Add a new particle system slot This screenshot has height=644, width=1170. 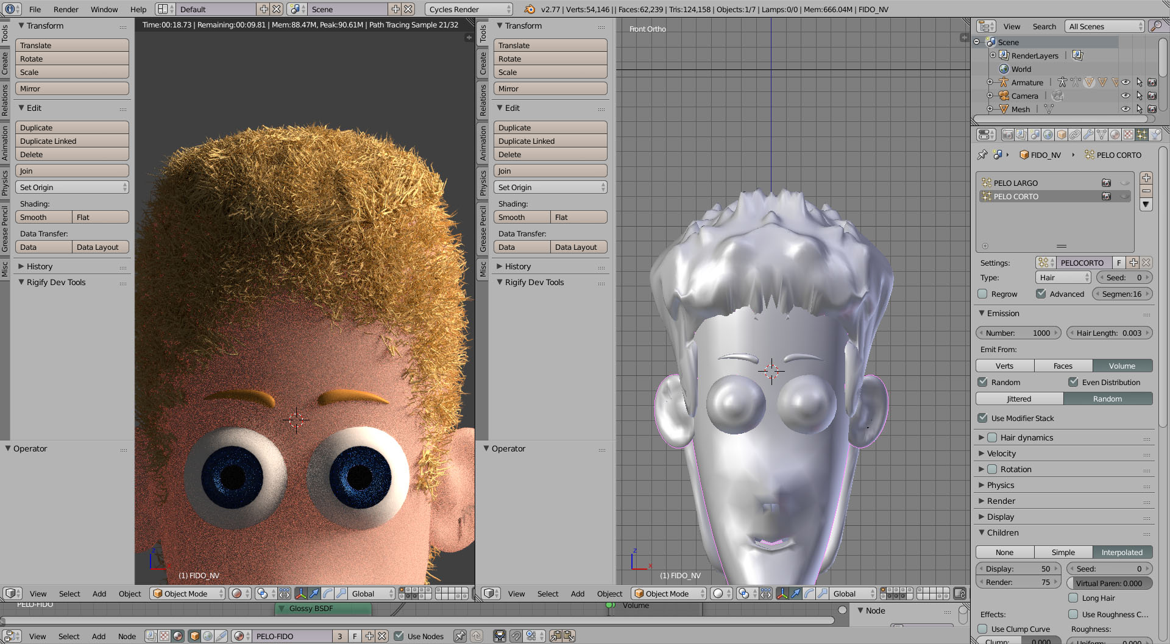tap(1146, 178)
